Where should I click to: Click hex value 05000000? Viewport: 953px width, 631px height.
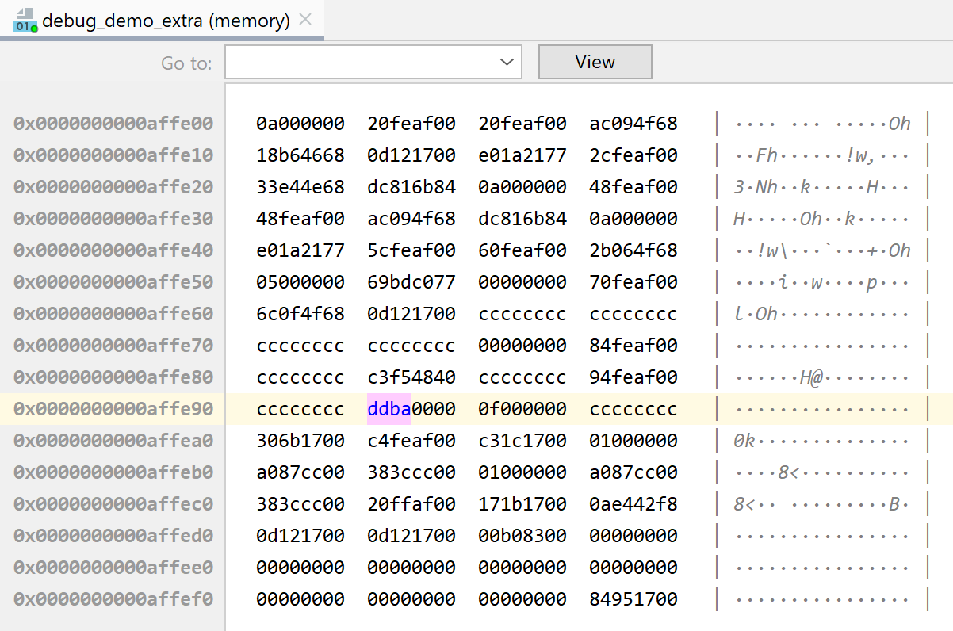300,282
